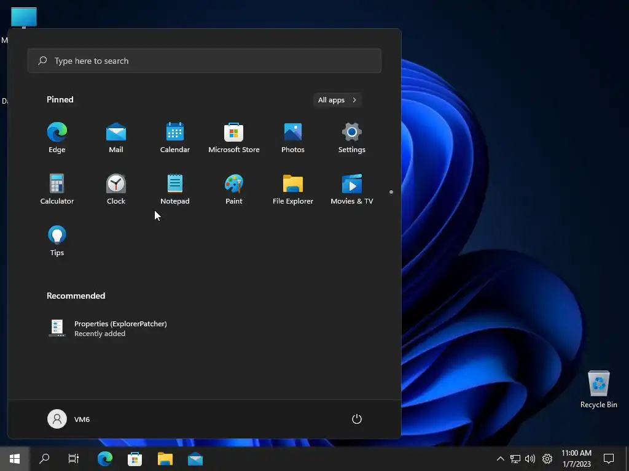Open Properties (ExplorerPatcher) recommended item
The width and height of the screenshot is (629, 471).
(x=108, y=329)
